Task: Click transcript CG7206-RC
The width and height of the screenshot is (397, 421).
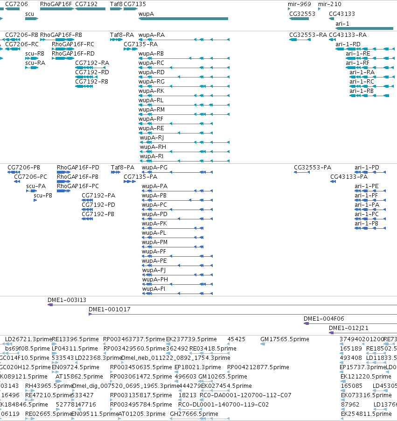Action: point(13,49)
